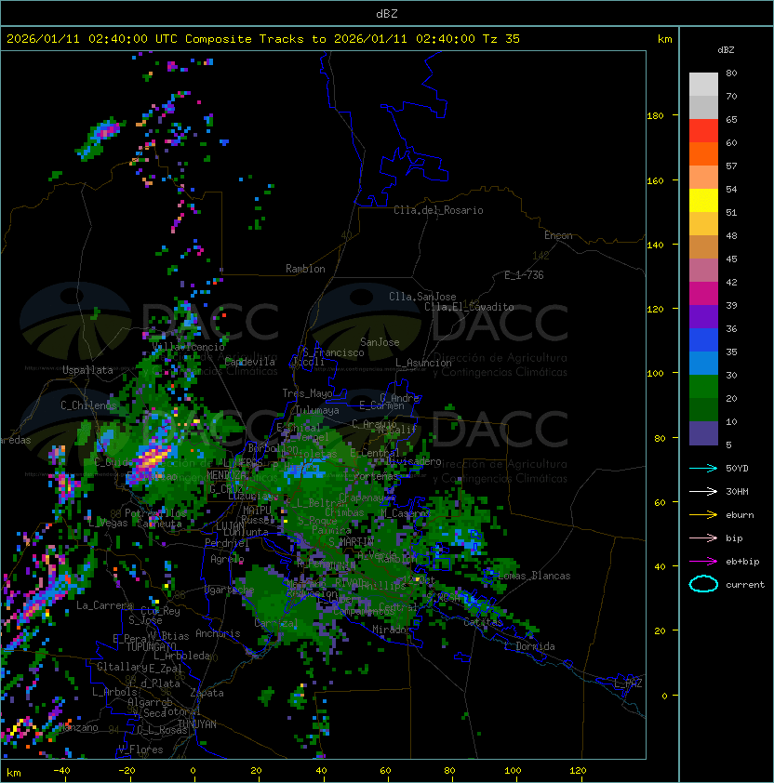Click the dBZ title at top
Image resolution: width=774 pixels, height=783 pixels.
tap(387, 14)
